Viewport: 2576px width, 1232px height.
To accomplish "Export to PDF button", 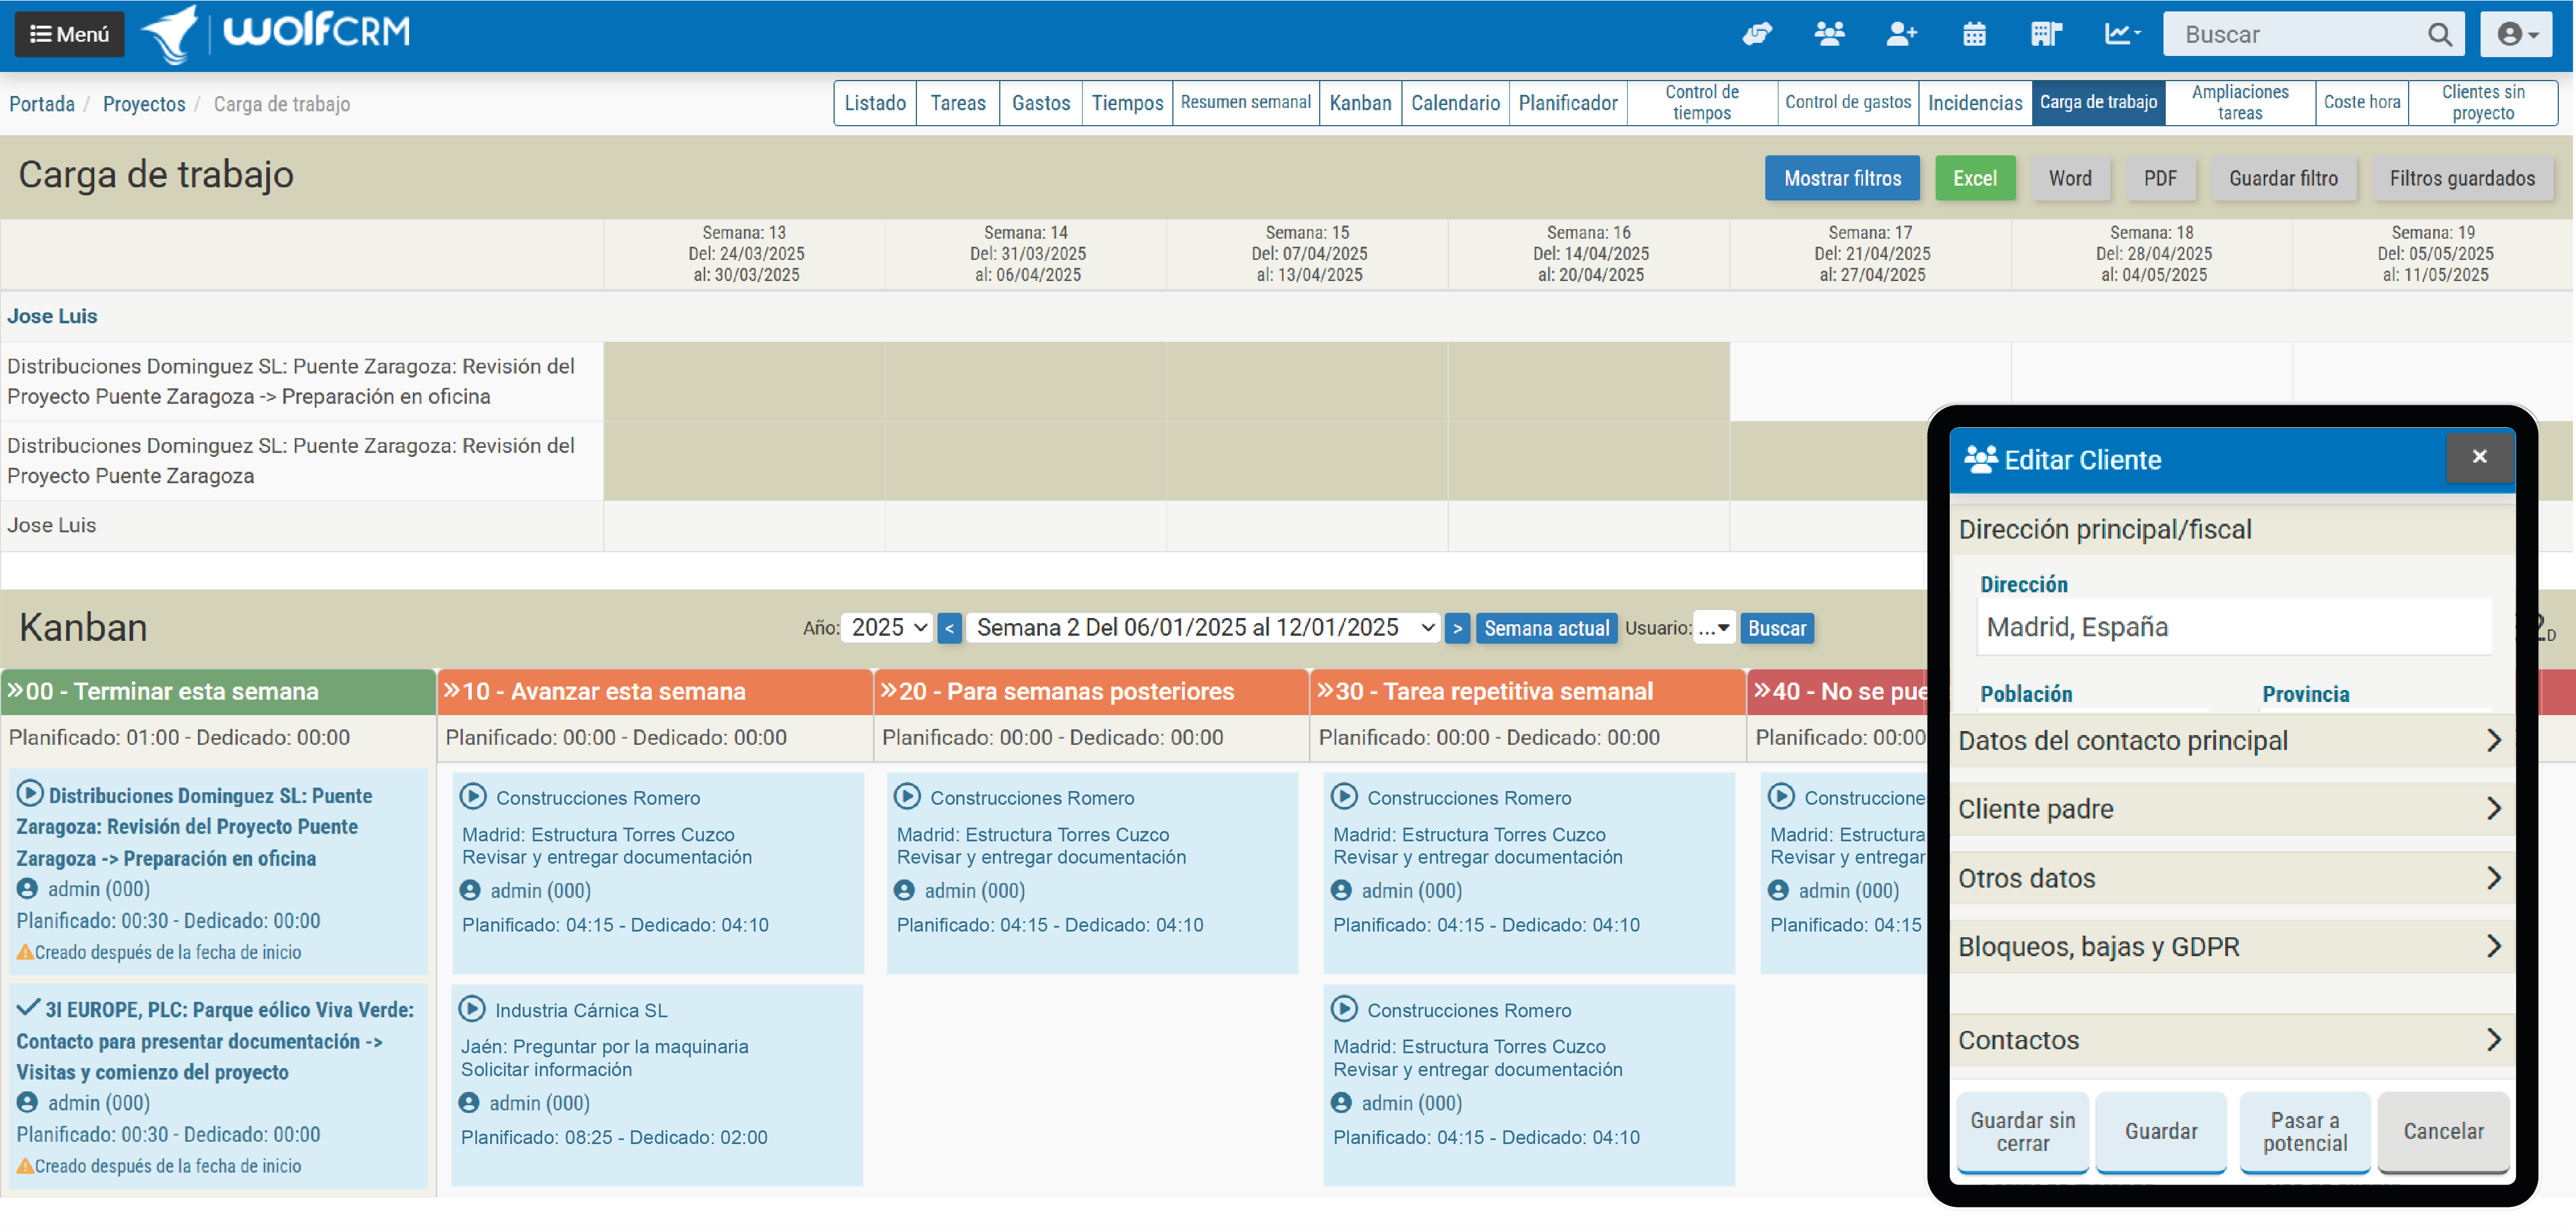I will (2160, 178).
